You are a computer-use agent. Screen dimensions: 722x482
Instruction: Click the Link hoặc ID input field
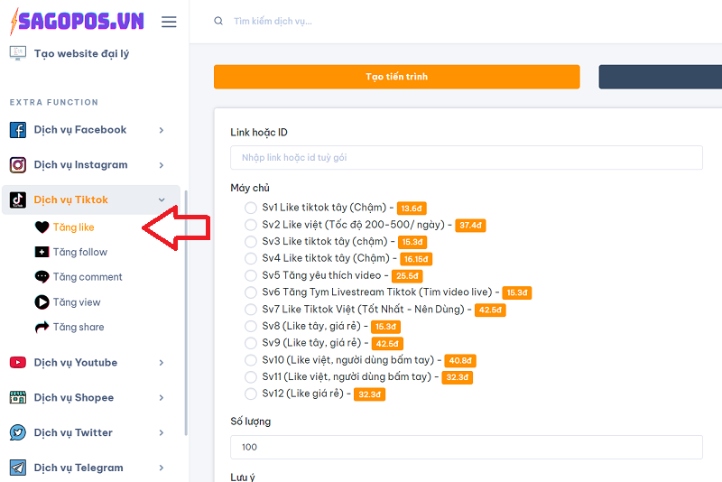pos(466,158)
